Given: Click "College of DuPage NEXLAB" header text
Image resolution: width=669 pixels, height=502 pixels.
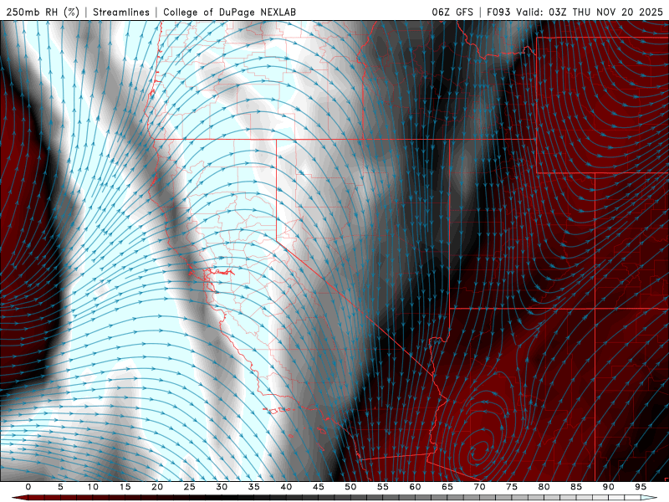Looking at the screenshot, I should click(229, 12).
